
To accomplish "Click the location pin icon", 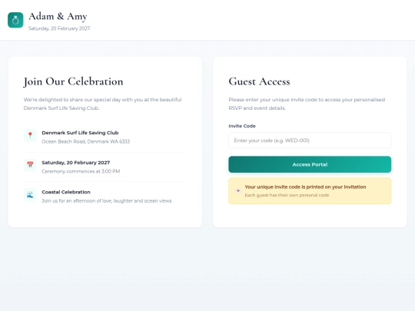I will 30,135.
